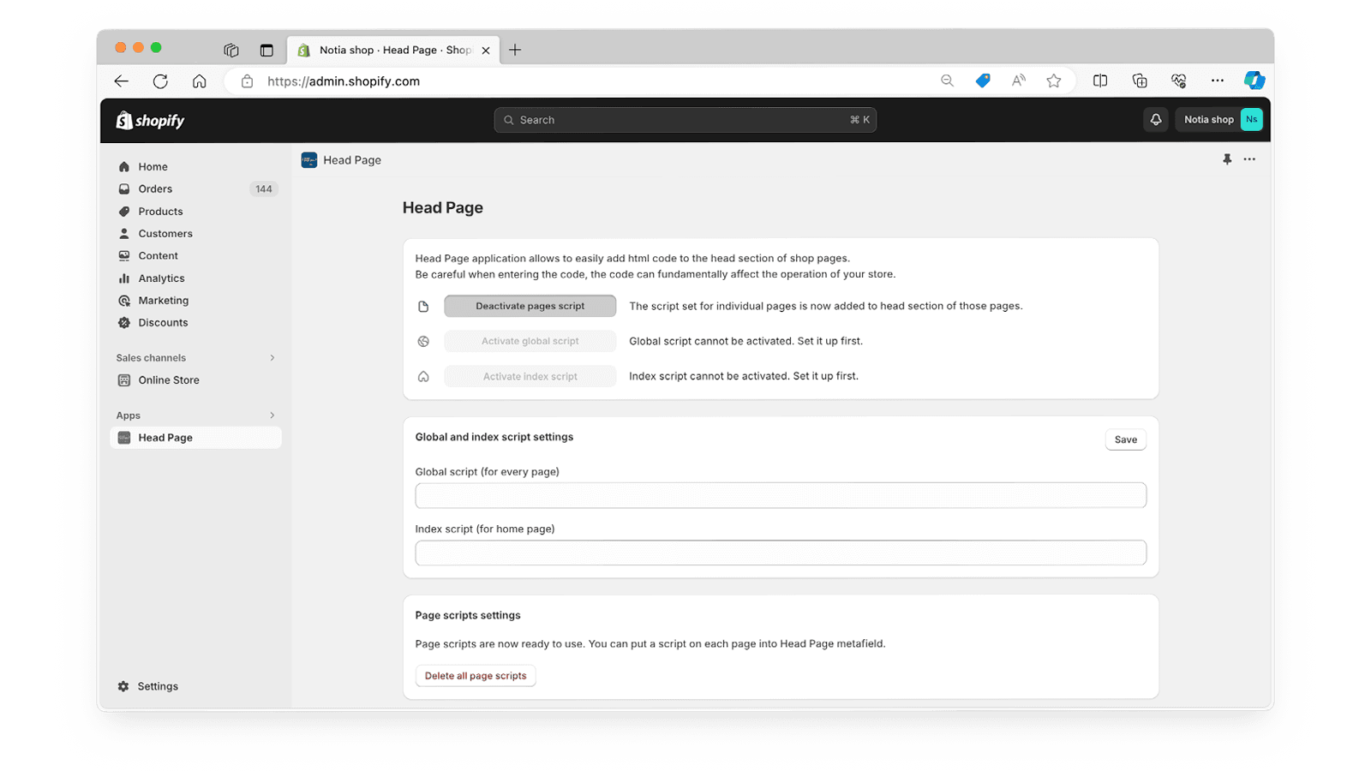Click inside the Global script input field
This screenshot has width=1371, height=771.
pyautogui.click(x=780, y=495)
